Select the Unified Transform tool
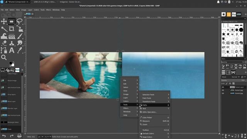The image size is (247, 139). (20, 29)
